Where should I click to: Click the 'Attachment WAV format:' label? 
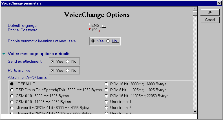(28, 78)
